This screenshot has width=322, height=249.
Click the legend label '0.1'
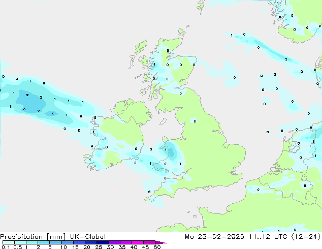coord(6,247)
